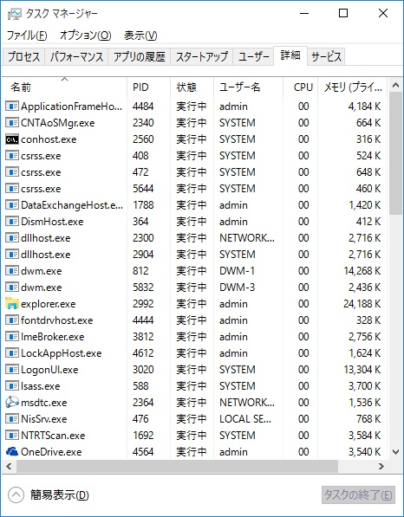
Task: Click PID value 4484
Action: point(143,107)
